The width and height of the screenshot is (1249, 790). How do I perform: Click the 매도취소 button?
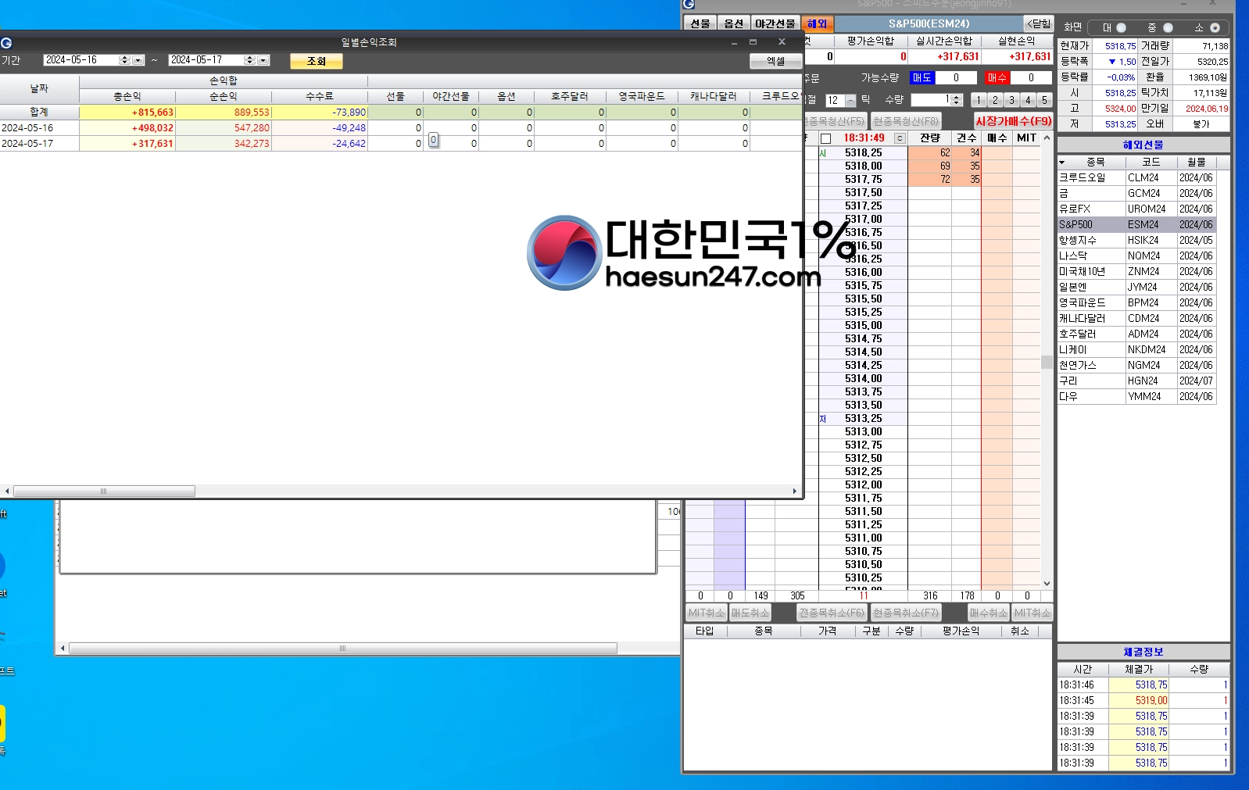750,613
